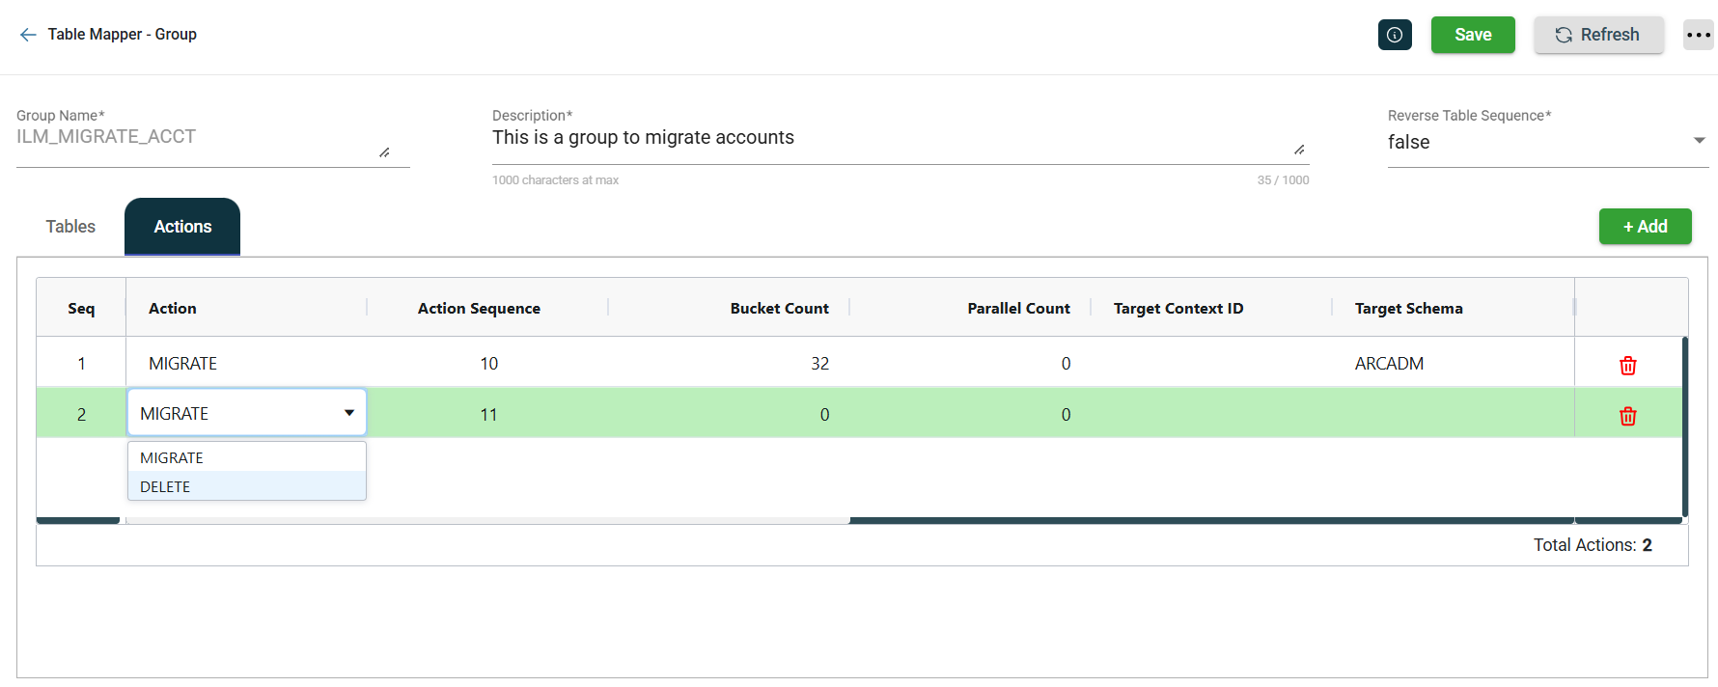Select the Actions tab
The width and height of the screenshot is (1718, 687).
pyautogui.click(x=182, y=227)
